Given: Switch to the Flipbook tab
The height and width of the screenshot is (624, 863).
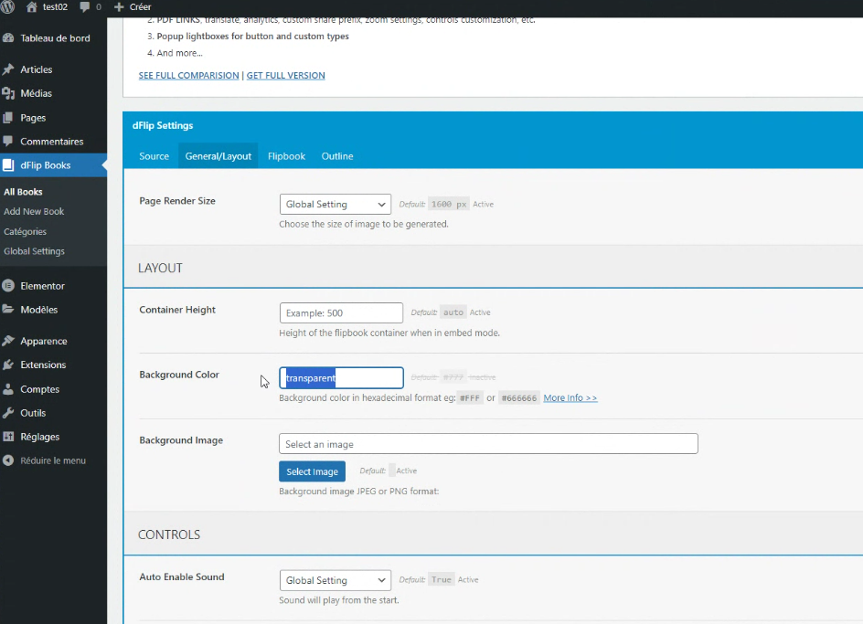Looking at the screenshot, I should coord(286,156).
